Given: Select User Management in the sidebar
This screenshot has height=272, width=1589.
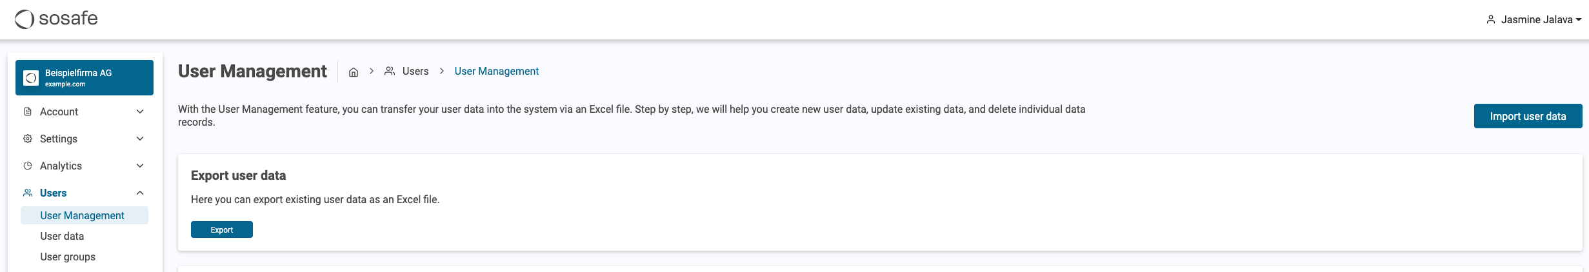Looking at the screenshot, I should [82, 215].
